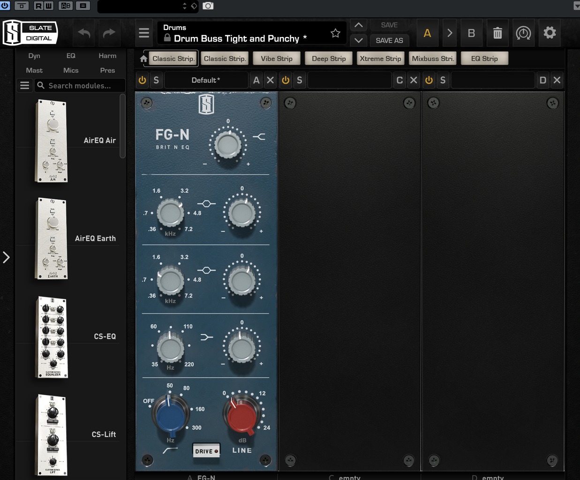Delete preset with the trash icon
Viewport: 580px width, 480px height.
pyautogui.click(x=497, y=33)
